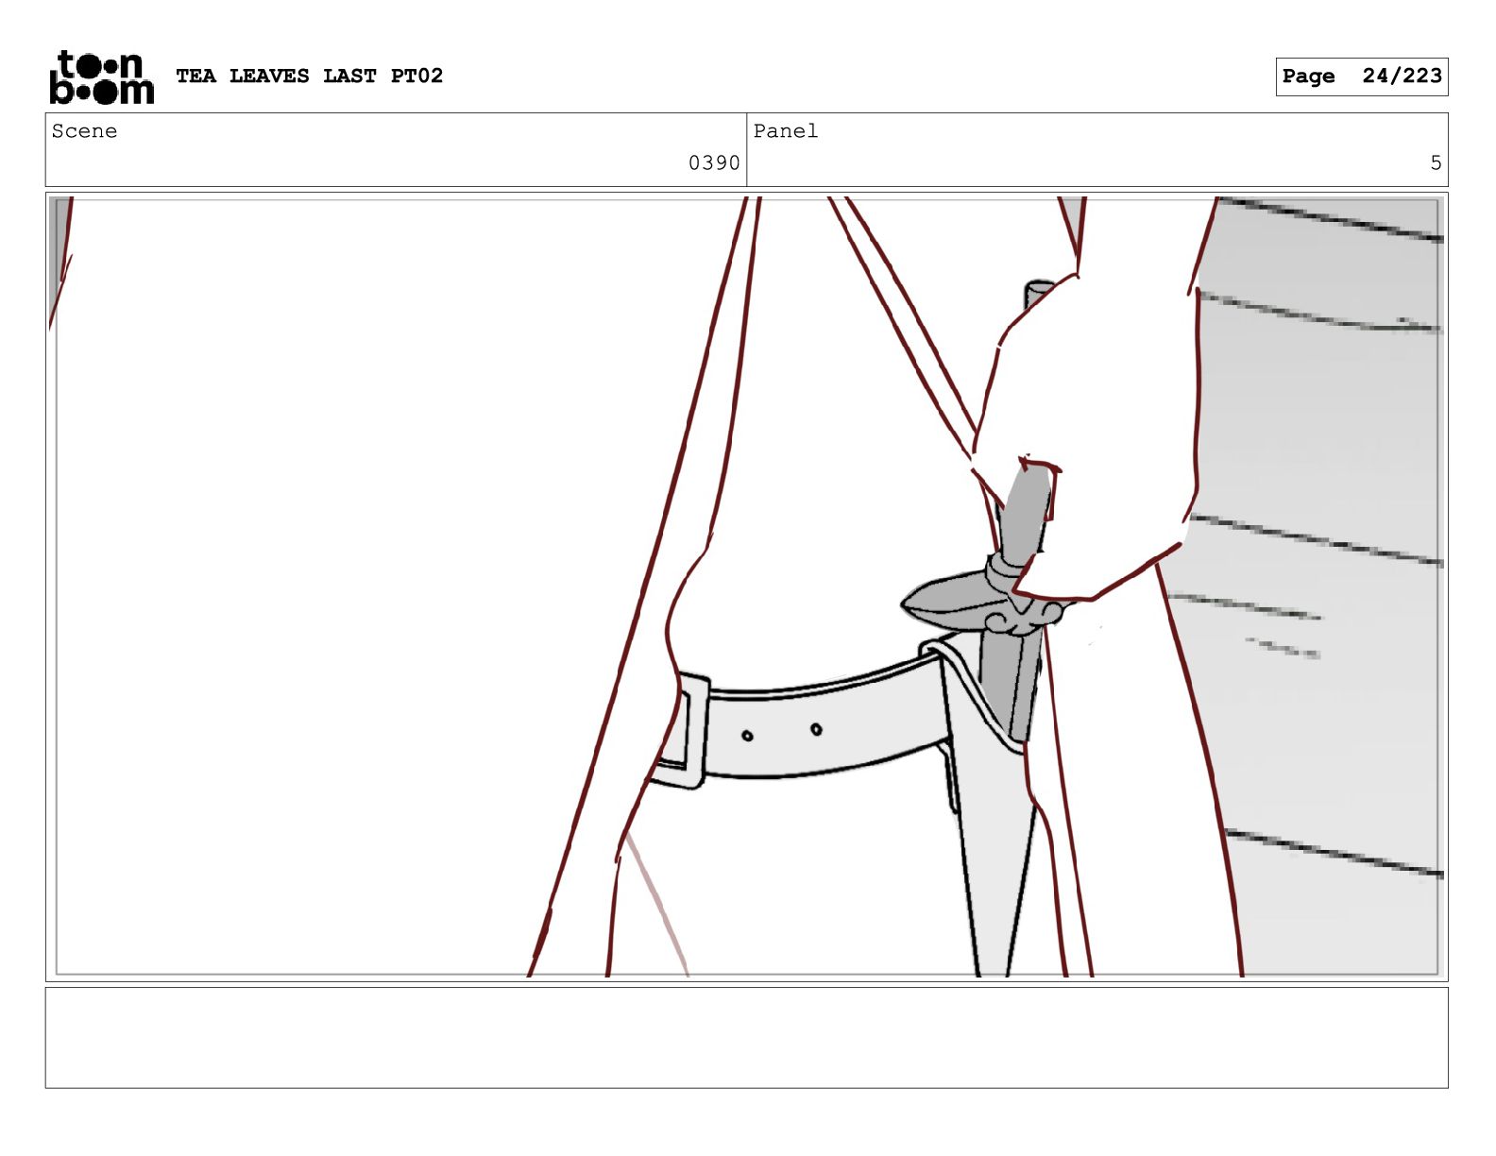The width and height of the screenshot is (1496, 1156).
Task: Click the 'Page 24/223' indicator
Action: 1361,76
